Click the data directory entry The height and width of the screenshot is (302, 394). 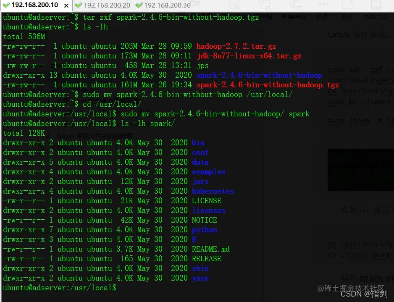tap(200, 162)
